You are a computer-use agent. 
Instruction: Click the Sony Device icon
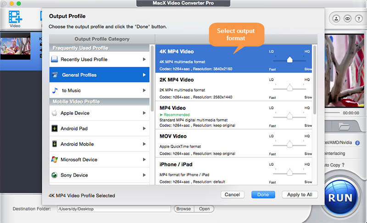click(54, 175)
